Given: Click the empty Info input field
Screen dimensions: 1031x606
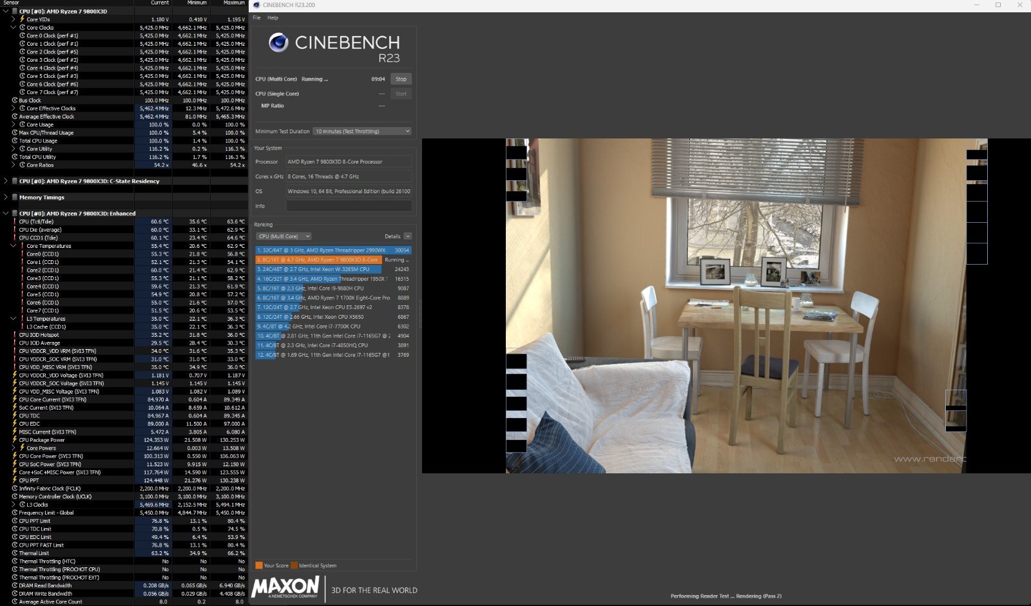Looking at the screenshot, I should [349, 206].
